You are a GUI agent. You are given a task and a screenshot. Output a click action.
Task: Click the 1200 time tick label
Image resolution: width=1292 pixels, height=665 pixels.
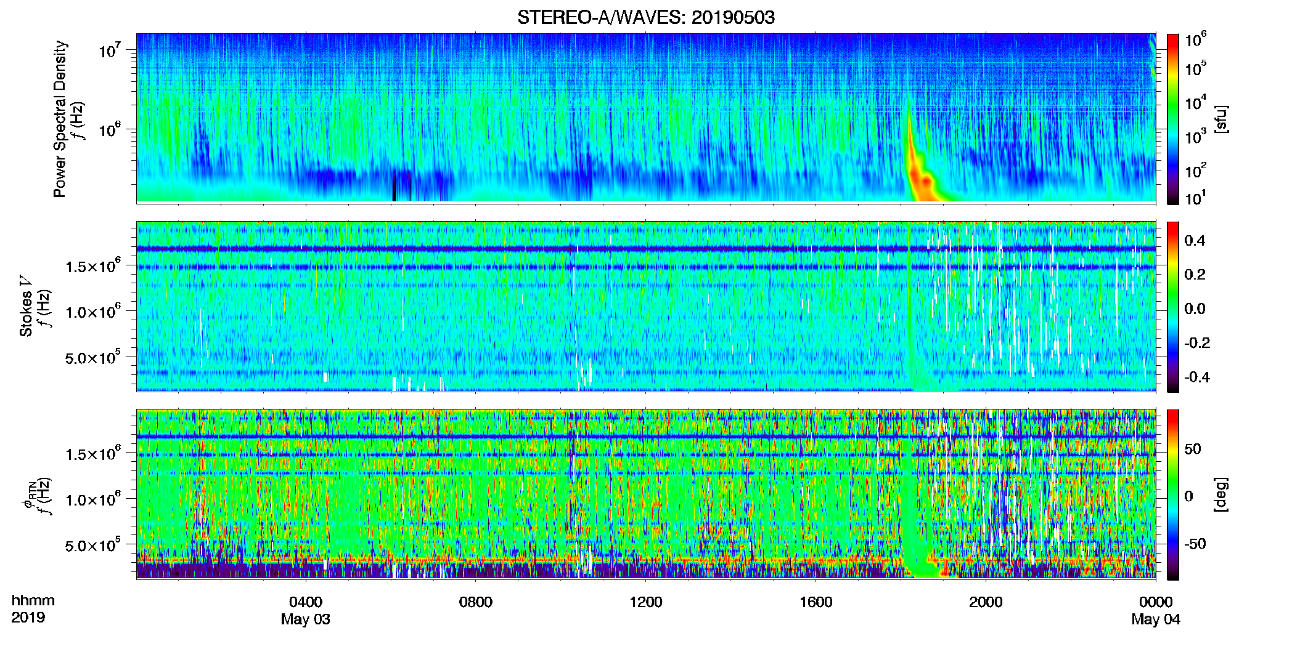click(646, 602)
